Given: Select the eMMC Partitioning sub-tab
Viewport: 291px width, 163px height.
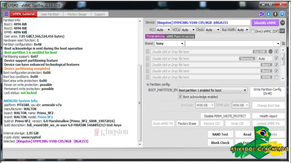Looking at the screenshot, I should click(180, 37).
